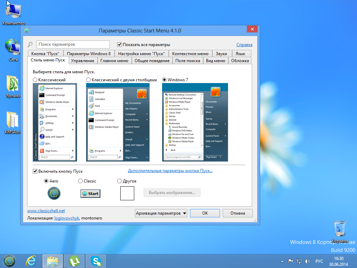Click the network tray icon
Image resolution: width=357 pixels, height=268 pixels.
click(299, 261)
